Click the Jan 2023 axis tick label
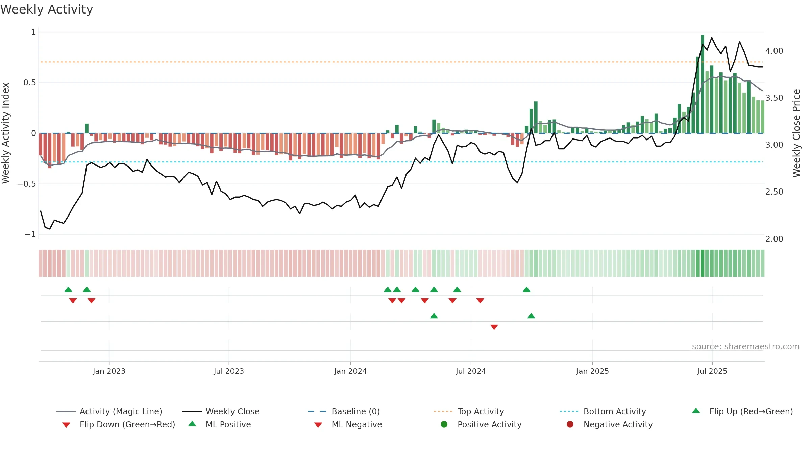811x456 pixels. [x=109, y=371]
